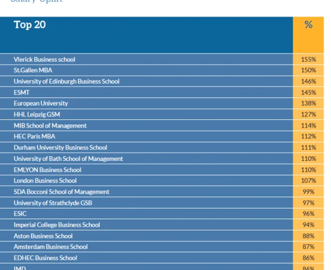Select the European University name
This screenshot has width=331, height=270.
41,103
